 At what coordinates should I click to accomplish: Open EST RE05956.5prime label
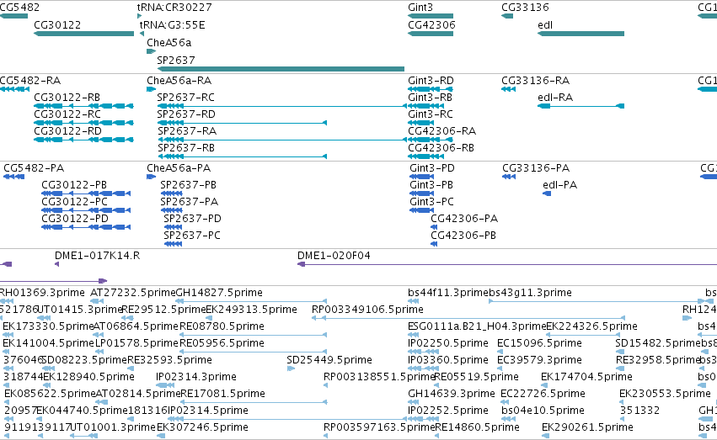point(222,343)
